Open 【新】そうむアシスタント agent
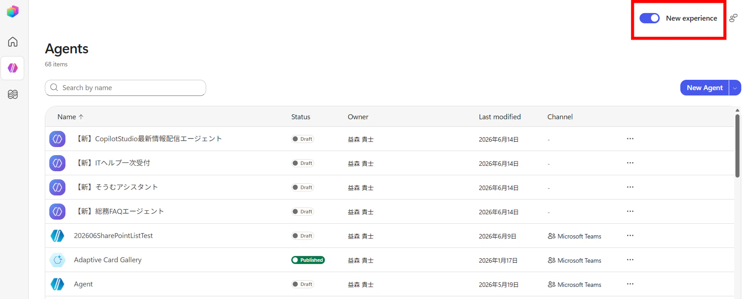 pos(116,187)
